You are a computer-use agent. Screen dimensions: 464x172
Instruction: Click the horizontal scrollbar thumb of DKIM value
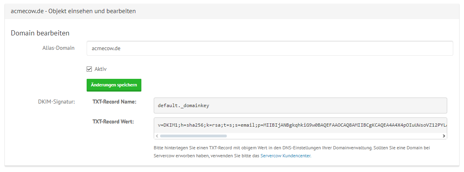193,136
